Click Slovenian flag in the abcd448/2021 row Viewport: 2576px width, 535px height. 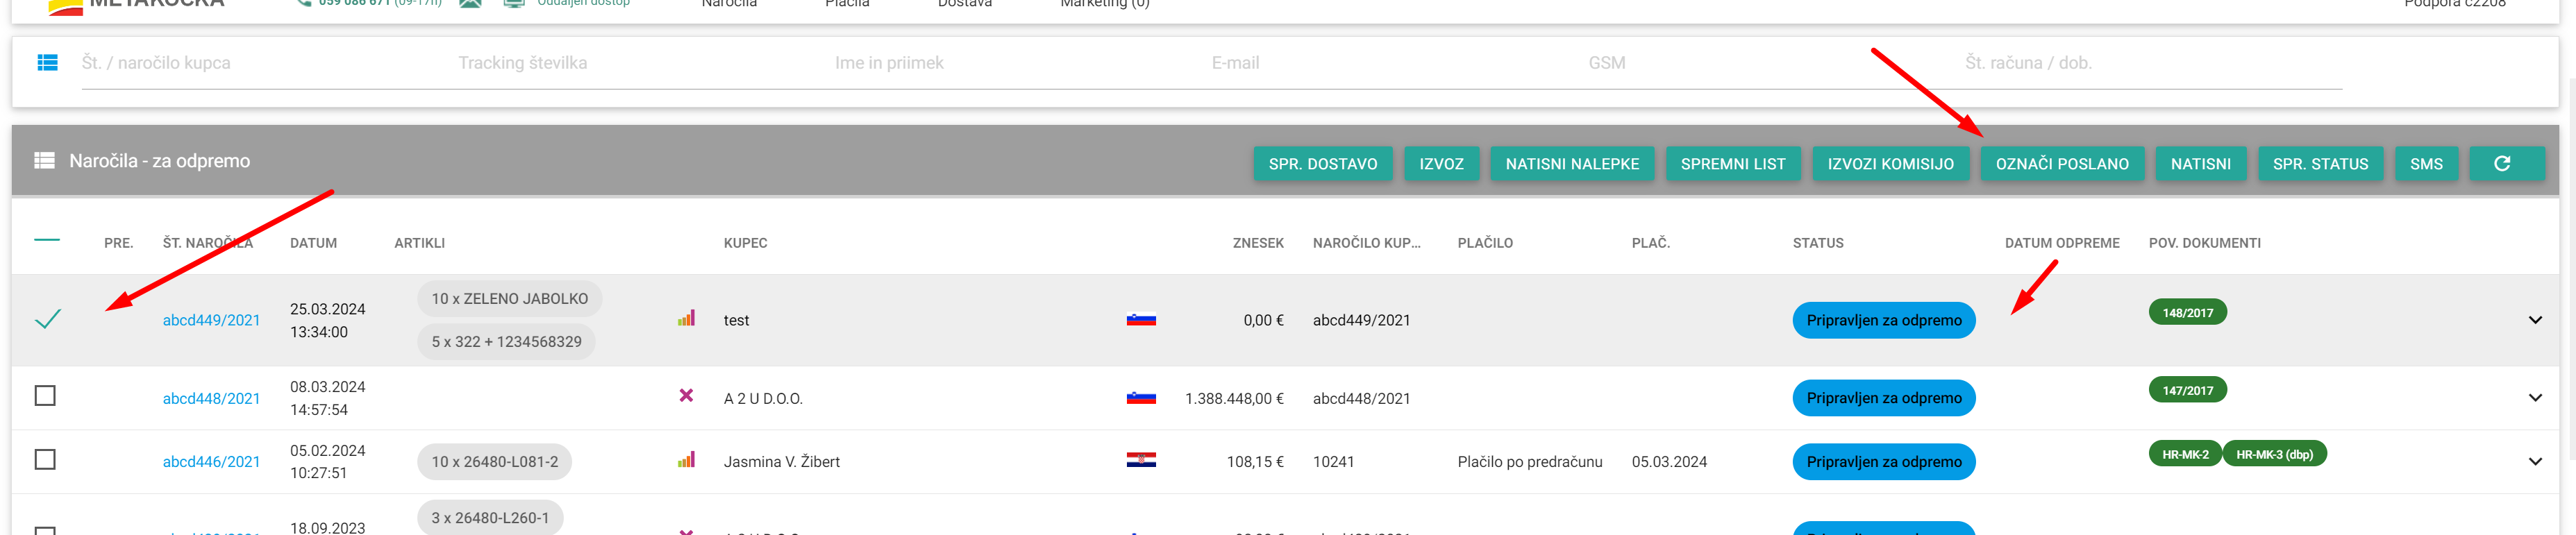(x=1141, y=398)
